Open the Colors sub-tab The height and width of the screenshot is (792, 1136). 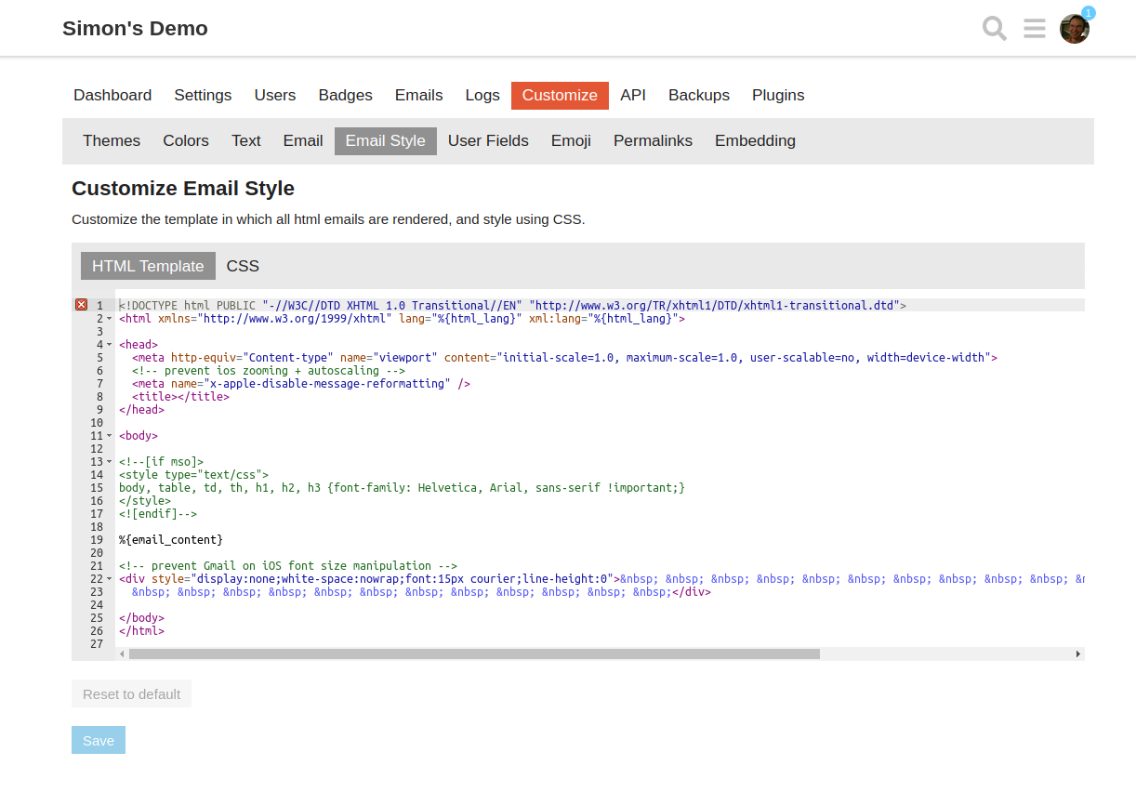coord(186,140)
